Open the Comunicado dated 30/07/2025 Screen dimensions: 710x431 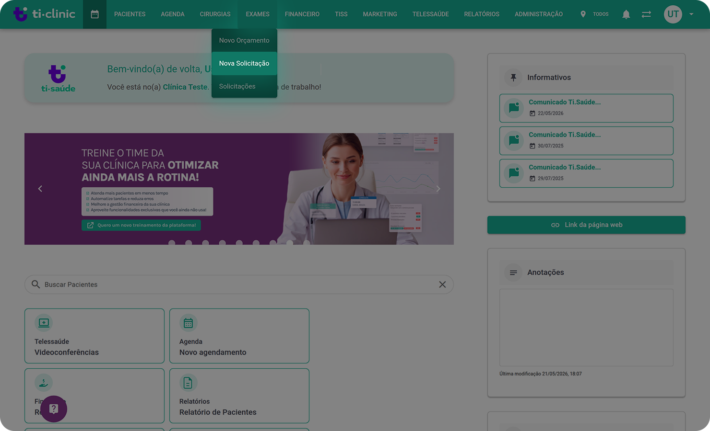point(586,141)
